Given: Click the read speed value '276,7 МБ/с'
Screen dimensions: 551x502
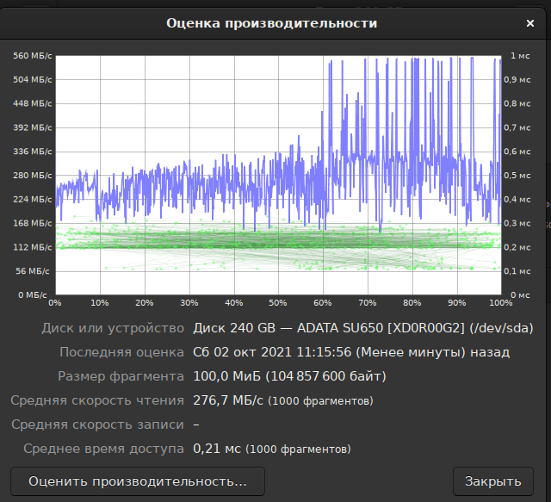Looking at the screenshot, I should pos(228,400).
